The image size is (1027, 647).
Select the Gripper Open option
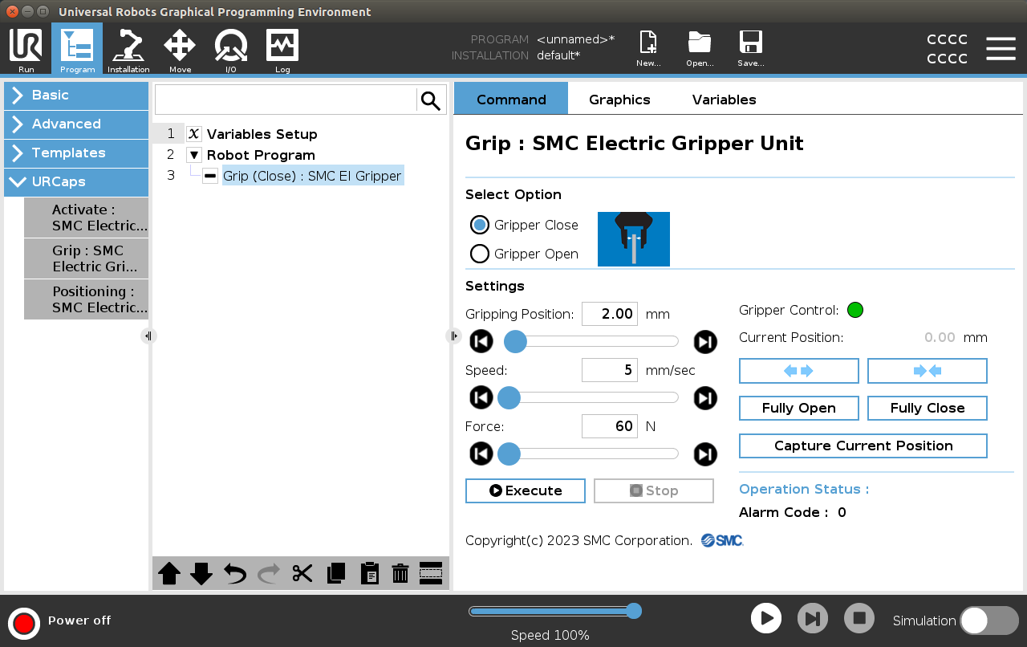click(480, 254)
